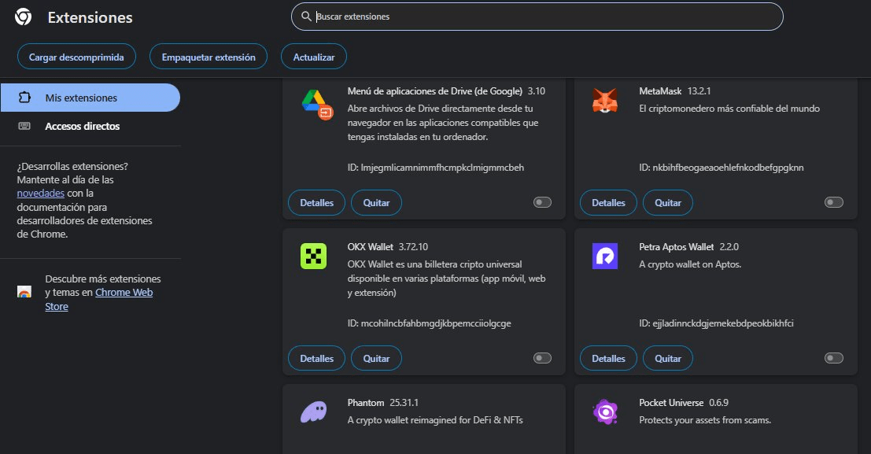This screenshot has width=871, height=454.
Task: Click the MetaMask ID nkbihfbeogaeaoehlefnkodbefgpgknn
Action: pyautogui.click(x=721, y=168)
